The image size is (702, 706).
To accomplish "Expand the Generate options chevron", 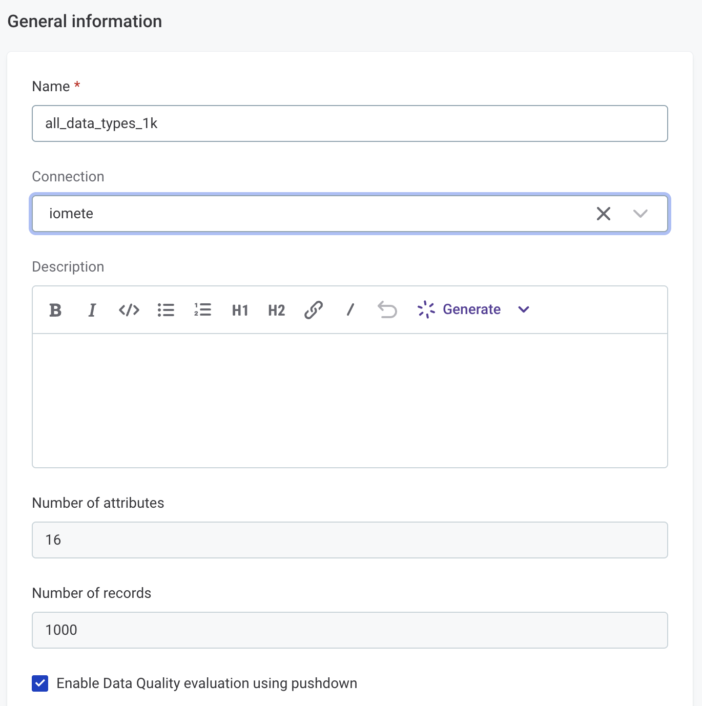I will [523, 309].
